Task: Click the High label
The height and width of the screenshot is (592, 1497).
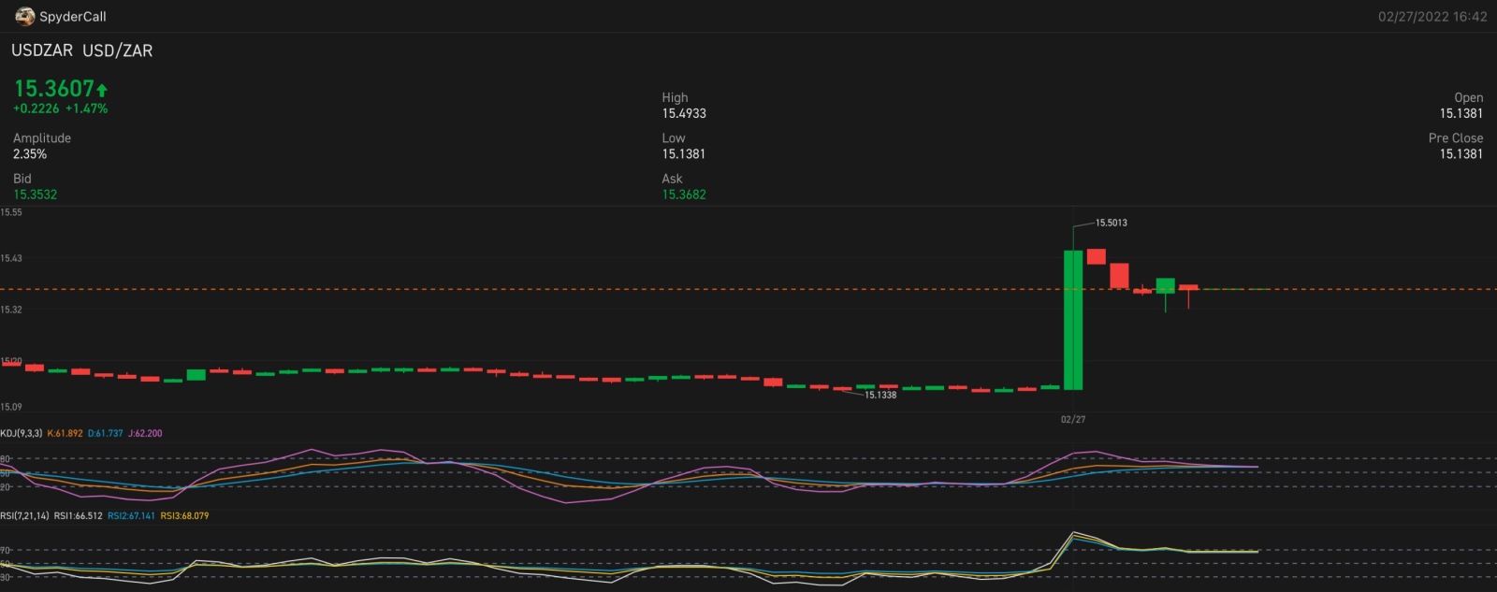Action: [x=675, y=97]
